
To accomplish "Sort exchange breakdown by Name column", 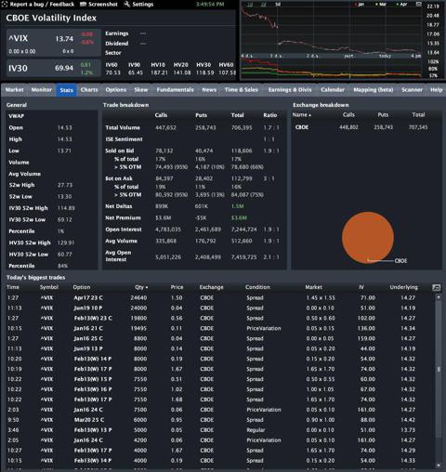I will (x=301, y=114).
